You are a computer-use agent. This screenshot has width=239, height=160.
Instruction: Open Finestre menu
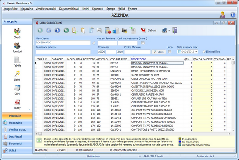pyautogui.click(x=132, y=9)
